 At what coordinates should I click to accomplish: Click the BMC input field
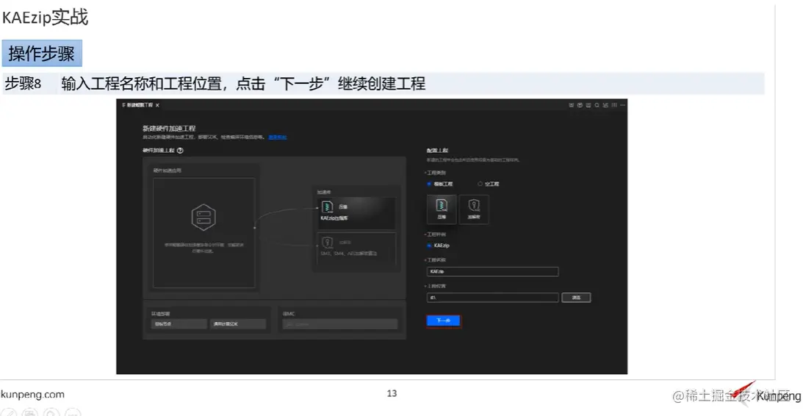pyautogui.click(x=340, y=324)
